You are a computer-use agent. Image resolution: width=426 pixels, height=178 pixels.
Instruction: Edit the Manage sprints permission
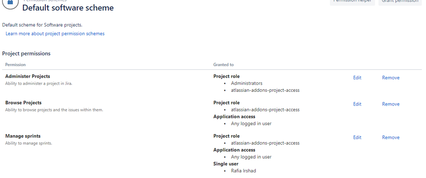(357, 137)
